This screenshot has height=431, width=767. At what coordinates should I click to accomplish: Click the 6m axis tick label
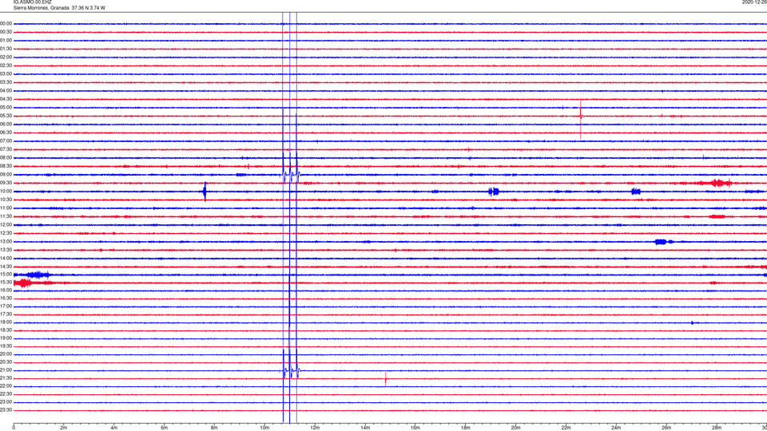[165, 428]
